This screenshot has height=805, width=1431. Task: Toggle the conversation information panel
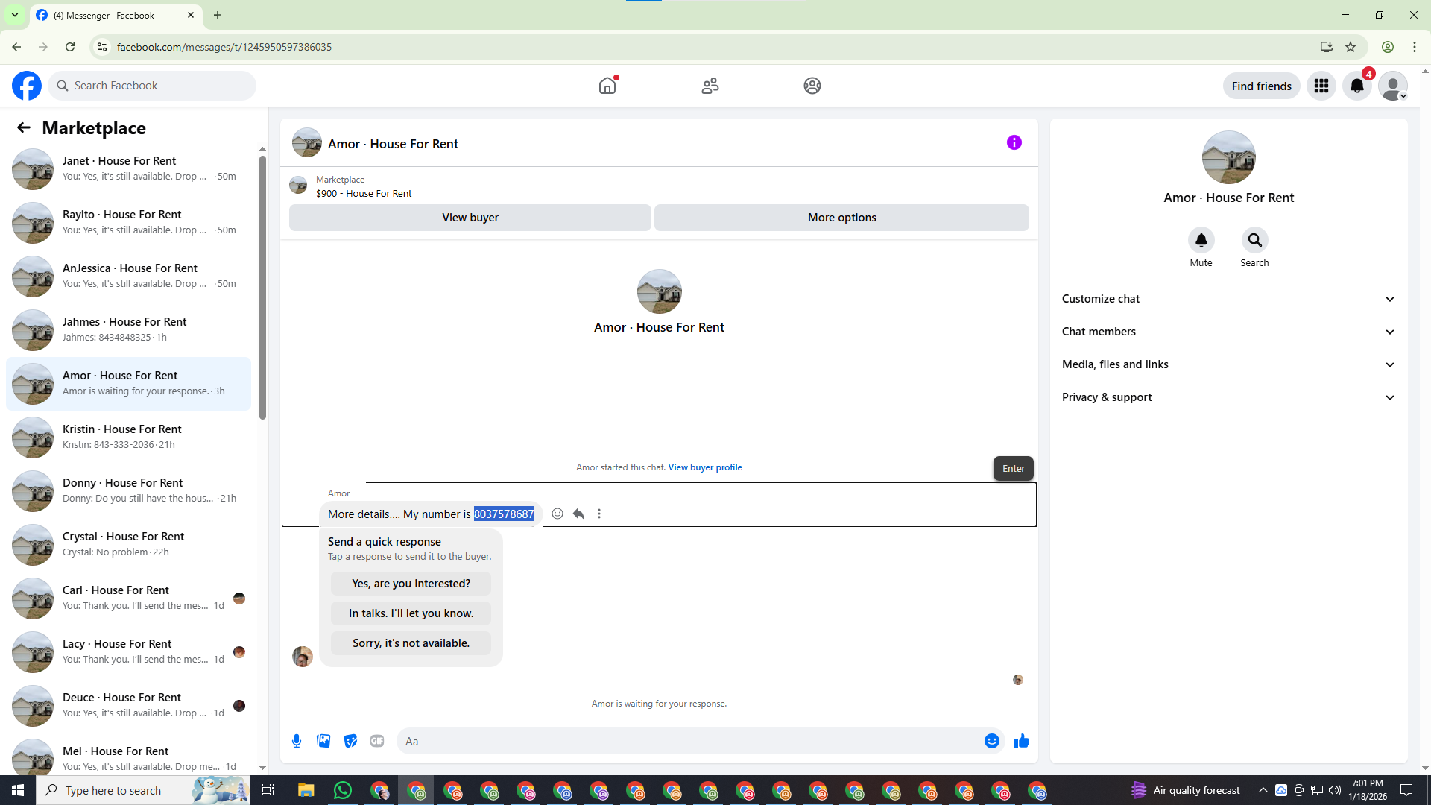click(1014, 142)
